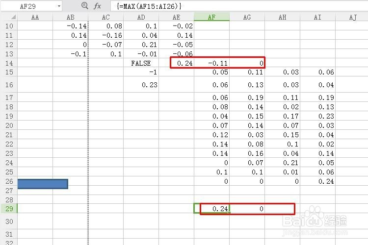Screen dimensions: 368x245
Task: Click cell AG23 with value 0.16
Action: (x=247, y=153)
